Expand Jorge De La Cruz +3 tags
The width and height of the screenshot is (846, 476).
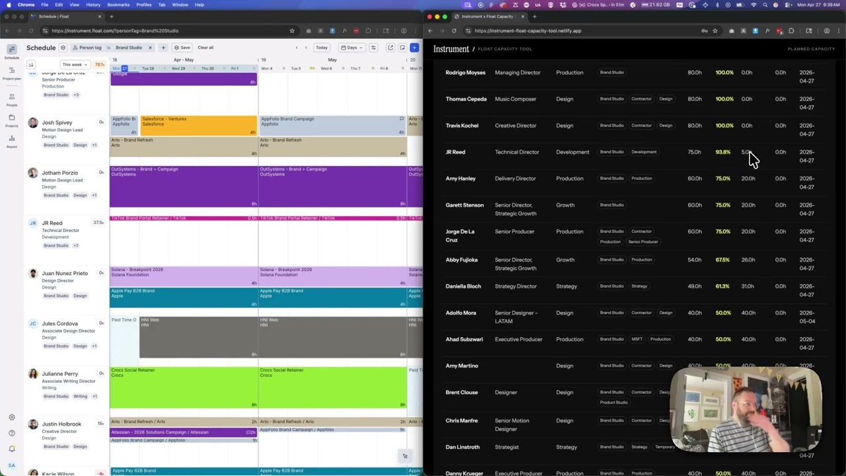coord(76,95)
